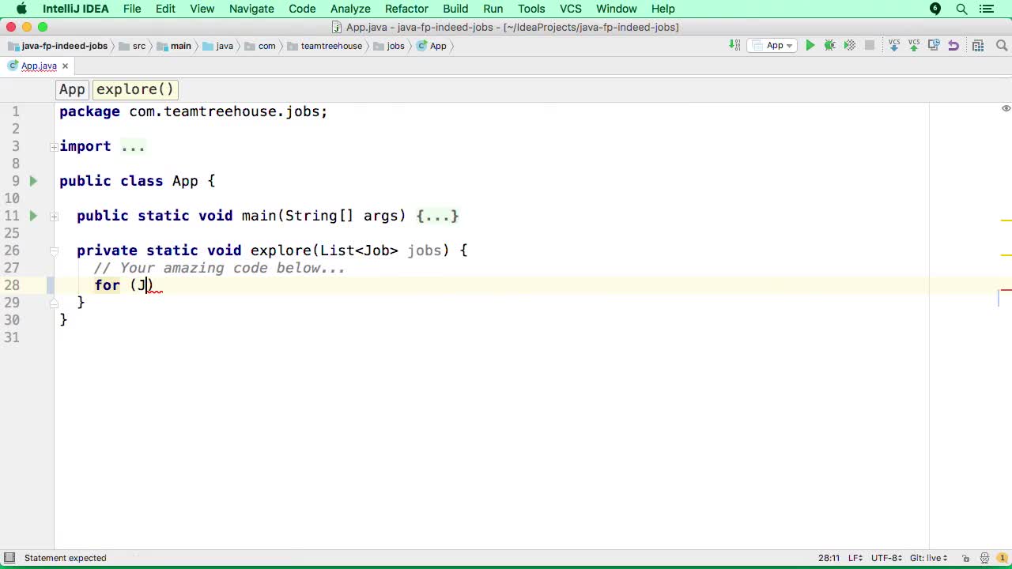Expand the folded main method body

pyautogui.click(x=53, y=216)
